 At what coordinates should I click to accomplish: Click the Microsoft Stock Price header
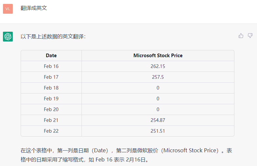click(158, 56)
